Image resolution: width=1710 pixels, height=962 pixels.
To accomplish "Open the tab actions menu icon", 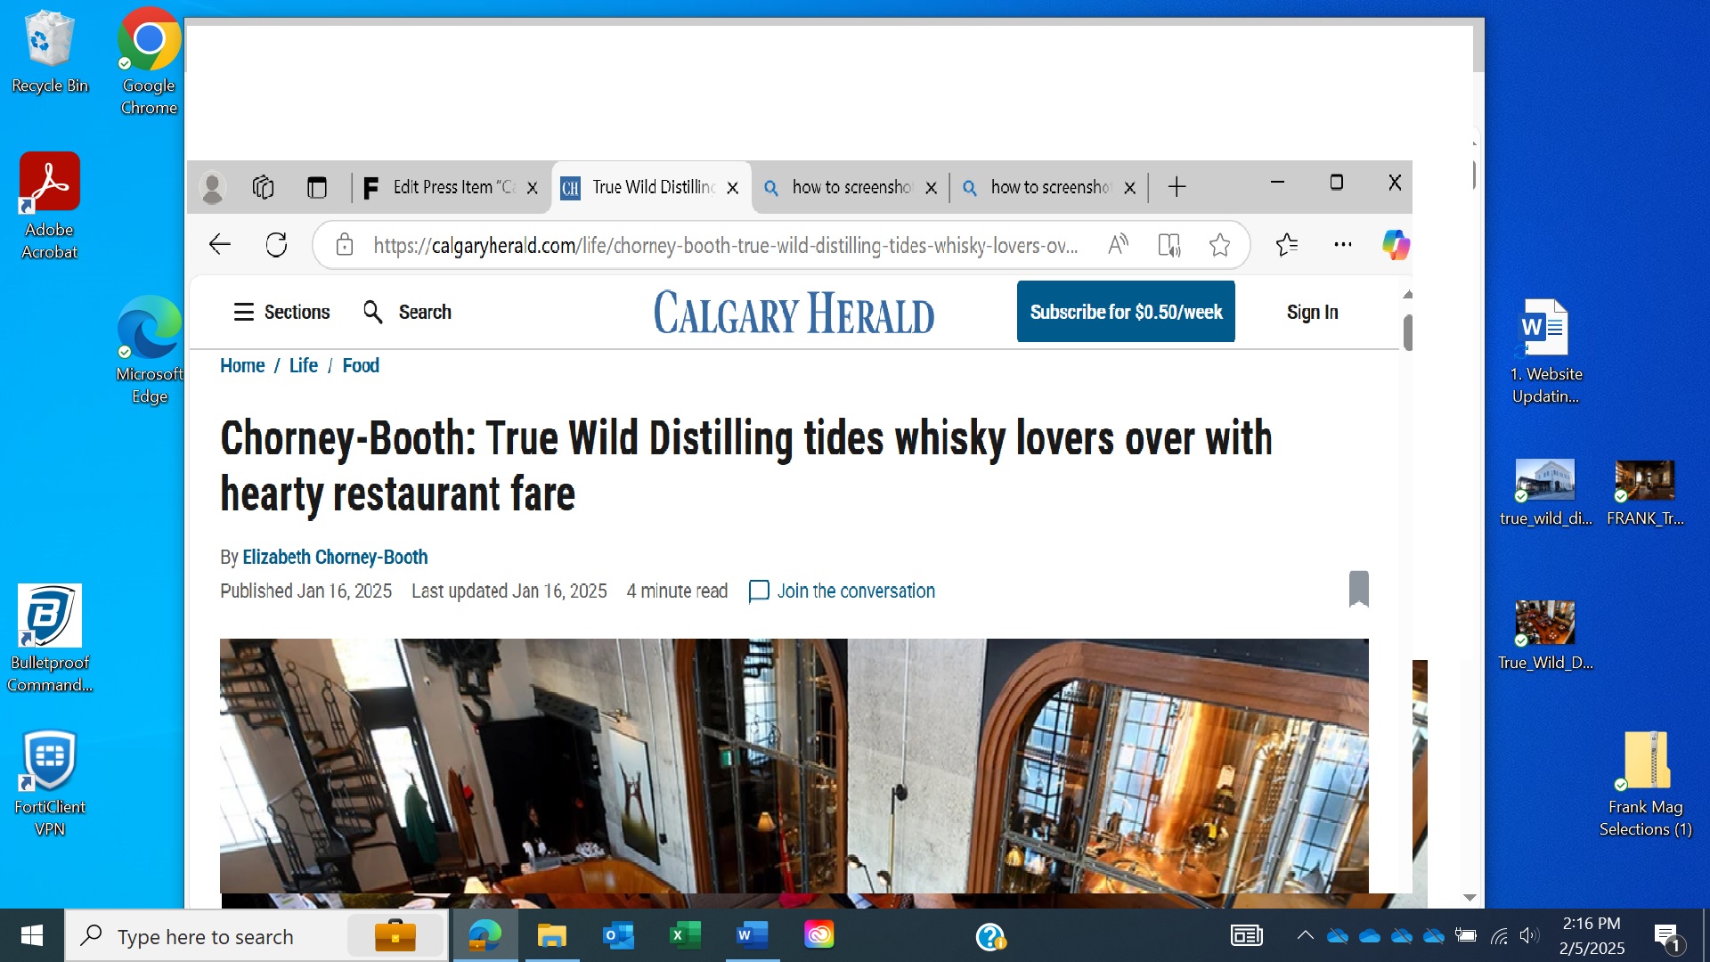I will tap(316, 188).
